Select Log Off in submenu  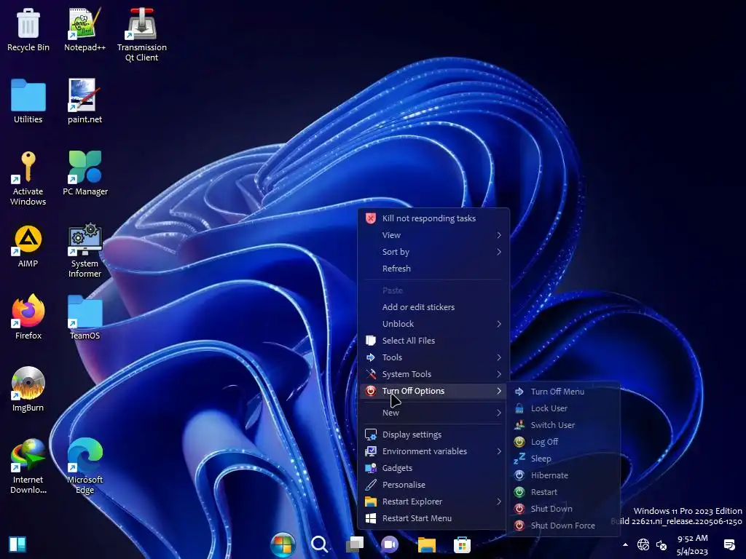(564, 442)
